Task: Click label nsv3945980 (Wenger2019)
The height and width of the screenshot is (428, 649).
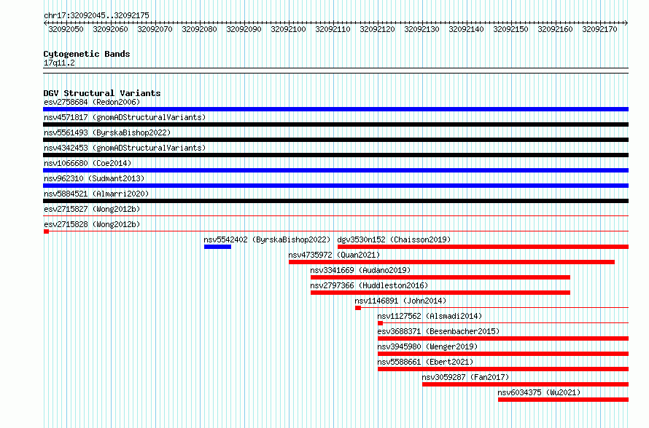Action: (x=427, y=346)
